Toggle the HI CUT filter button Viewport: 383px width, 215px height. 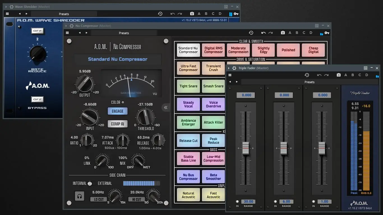[x=137, y=199]
